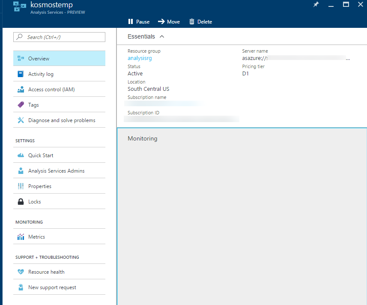The width and height of the screenshot is (367, 305).
Task: Click the Resource health heart icon
Action: pos(21,272)
